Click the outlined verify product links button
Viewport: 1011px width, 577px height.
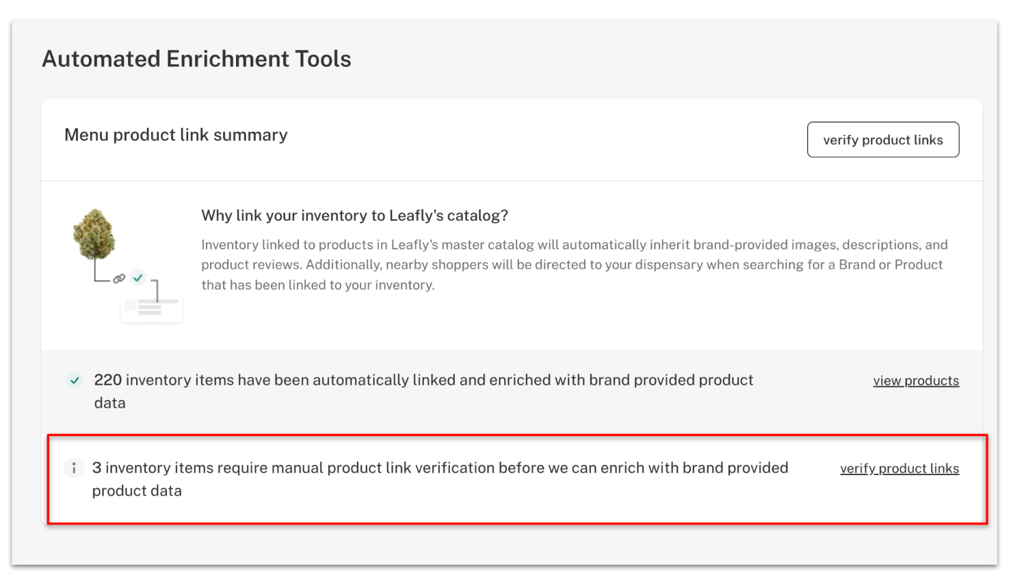[882, 139]
